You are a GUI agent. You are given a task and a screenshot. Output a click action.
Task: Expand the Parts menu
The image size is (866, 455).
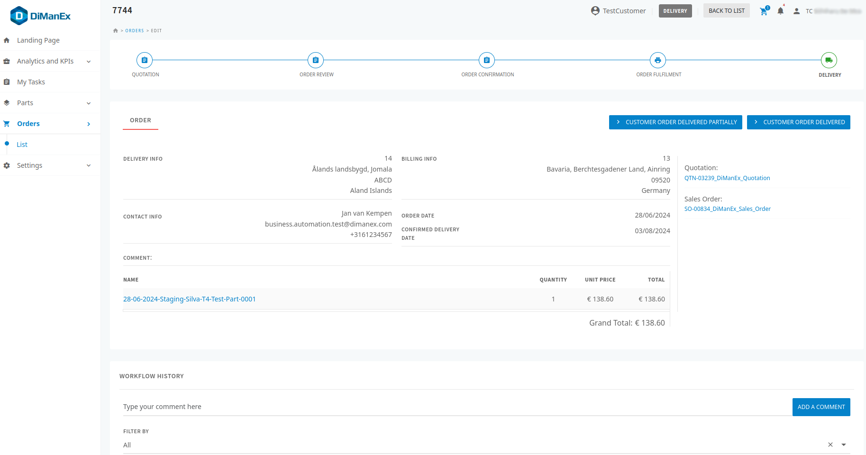(x=89, y=103)
